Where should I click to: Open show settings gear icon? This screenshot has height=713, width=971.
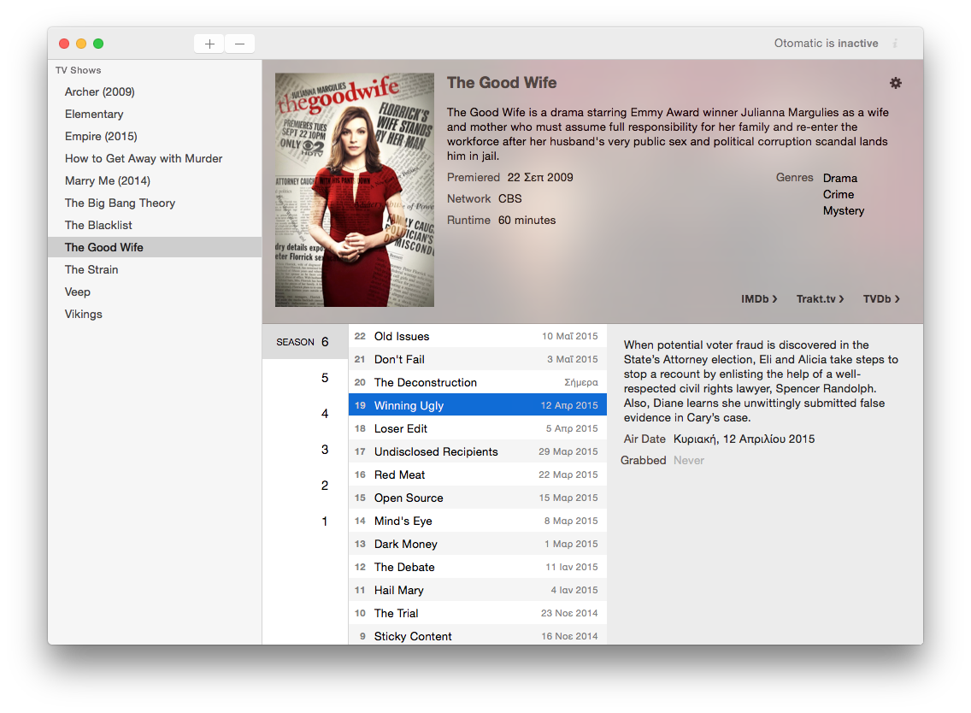click(896, 83)
